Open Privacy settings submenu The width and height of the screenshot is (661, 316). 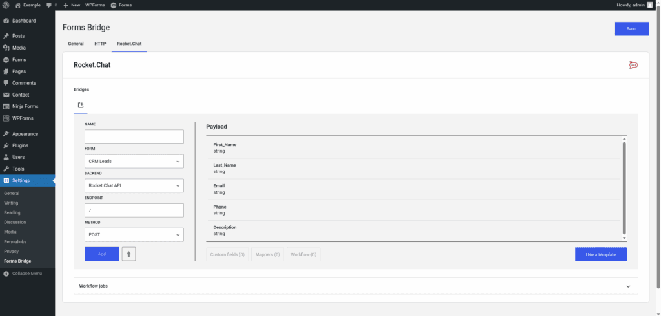click(12, 252)
